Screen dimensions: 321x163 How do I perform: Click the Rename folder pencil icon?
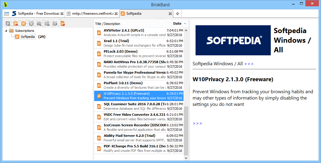pyautogui.click(x=55, y=23)
